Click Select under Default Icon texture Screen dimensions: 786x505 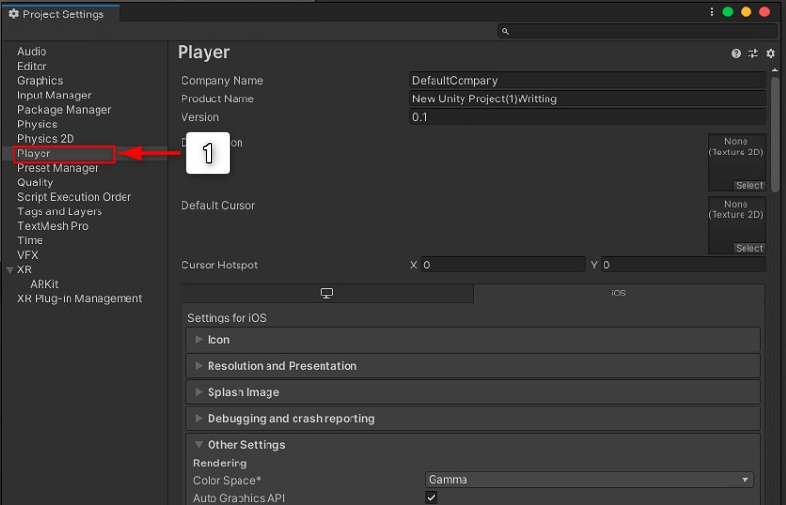(x=749, y=185)
